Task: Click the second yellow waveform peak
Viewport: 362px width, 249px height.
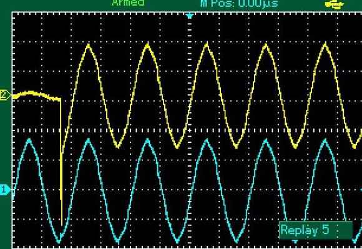Action: click(148, 44)
